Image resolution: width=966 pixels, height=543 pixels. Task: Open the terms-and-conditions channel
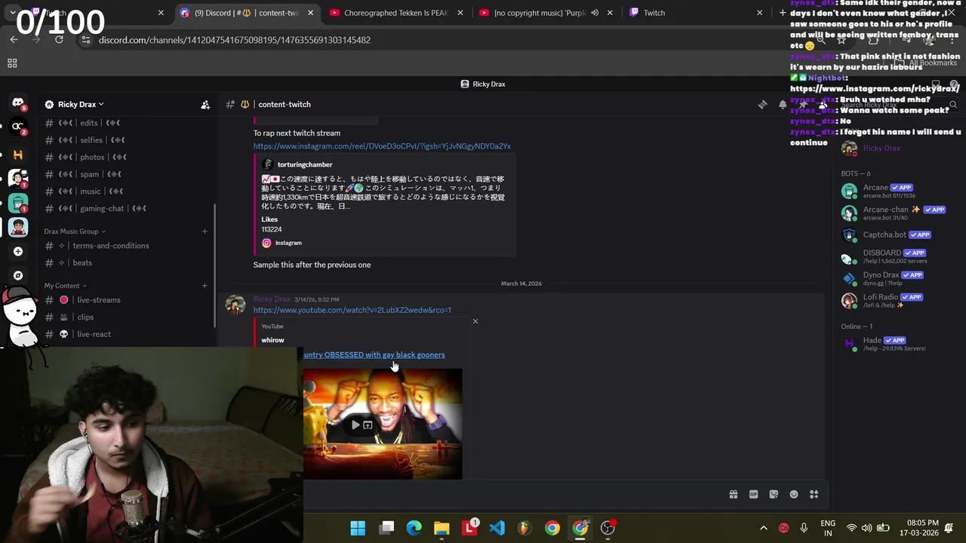110,246
